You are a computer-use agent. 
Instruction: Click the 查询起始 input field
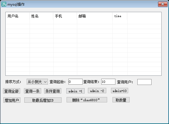75,82
